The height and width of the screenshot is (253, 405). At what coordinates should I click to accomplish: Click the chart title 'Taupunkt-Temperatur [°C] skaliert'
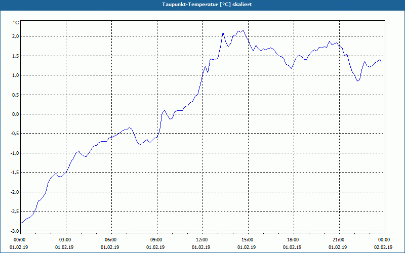click(x=207, y=5)
